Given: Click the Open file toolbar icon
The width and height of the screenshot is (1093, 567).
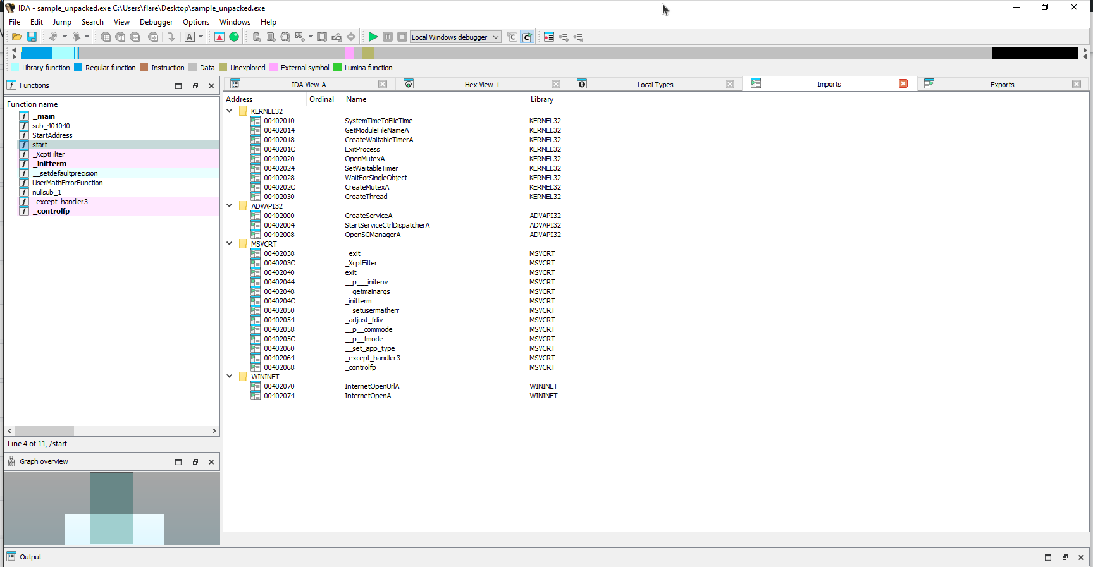Looking at the screenshot, I should pos(17,37).
